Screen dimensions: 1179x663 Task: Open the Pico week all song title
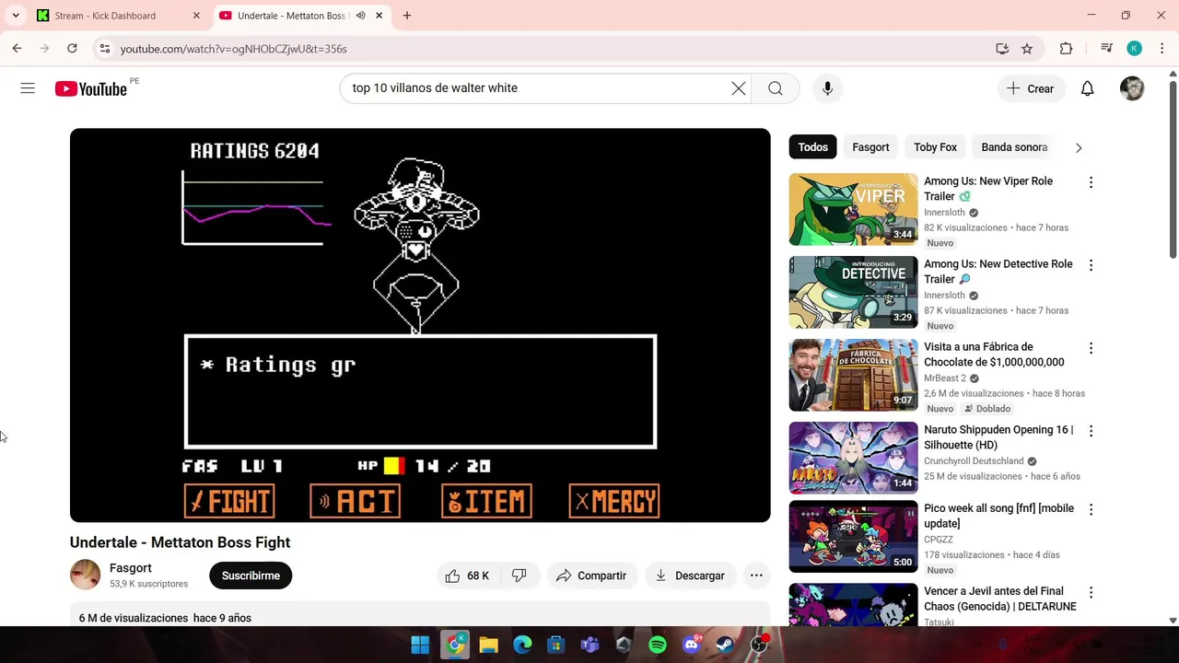click(998, 516)
